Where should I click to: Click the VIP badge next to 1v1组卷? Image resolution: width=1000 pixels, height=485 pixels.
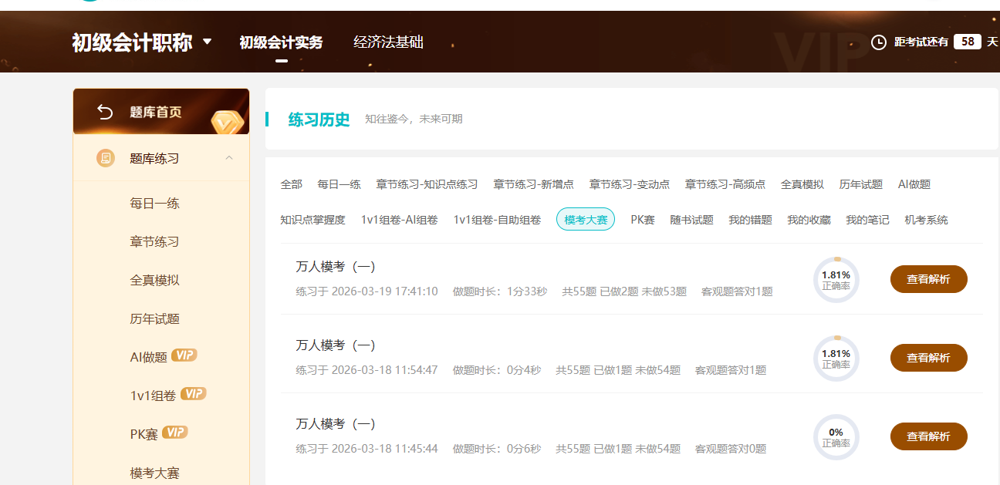tap(194, 394)
